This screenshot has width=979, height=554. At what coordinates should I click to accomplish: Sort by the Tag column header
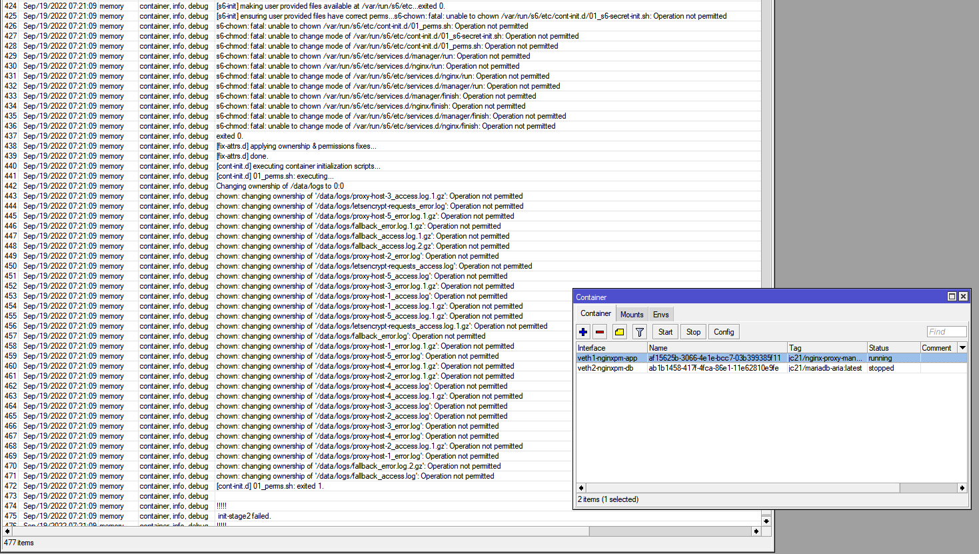click(x=827, y=348)
